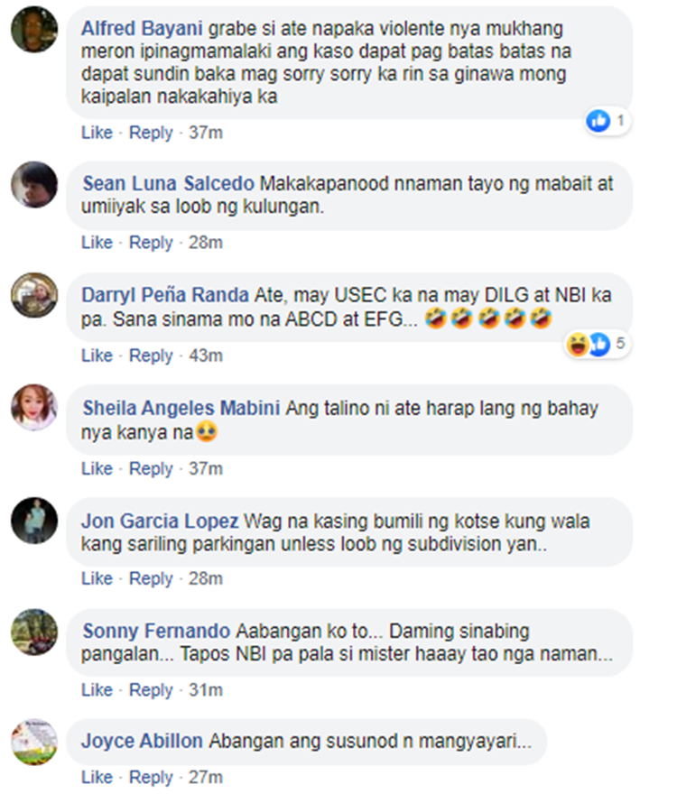Image resolution: width=677 pixels, height=803 pixels.
Task: Click the 31m timestamp on Sonny Fernando's comment
Action: 206,690
